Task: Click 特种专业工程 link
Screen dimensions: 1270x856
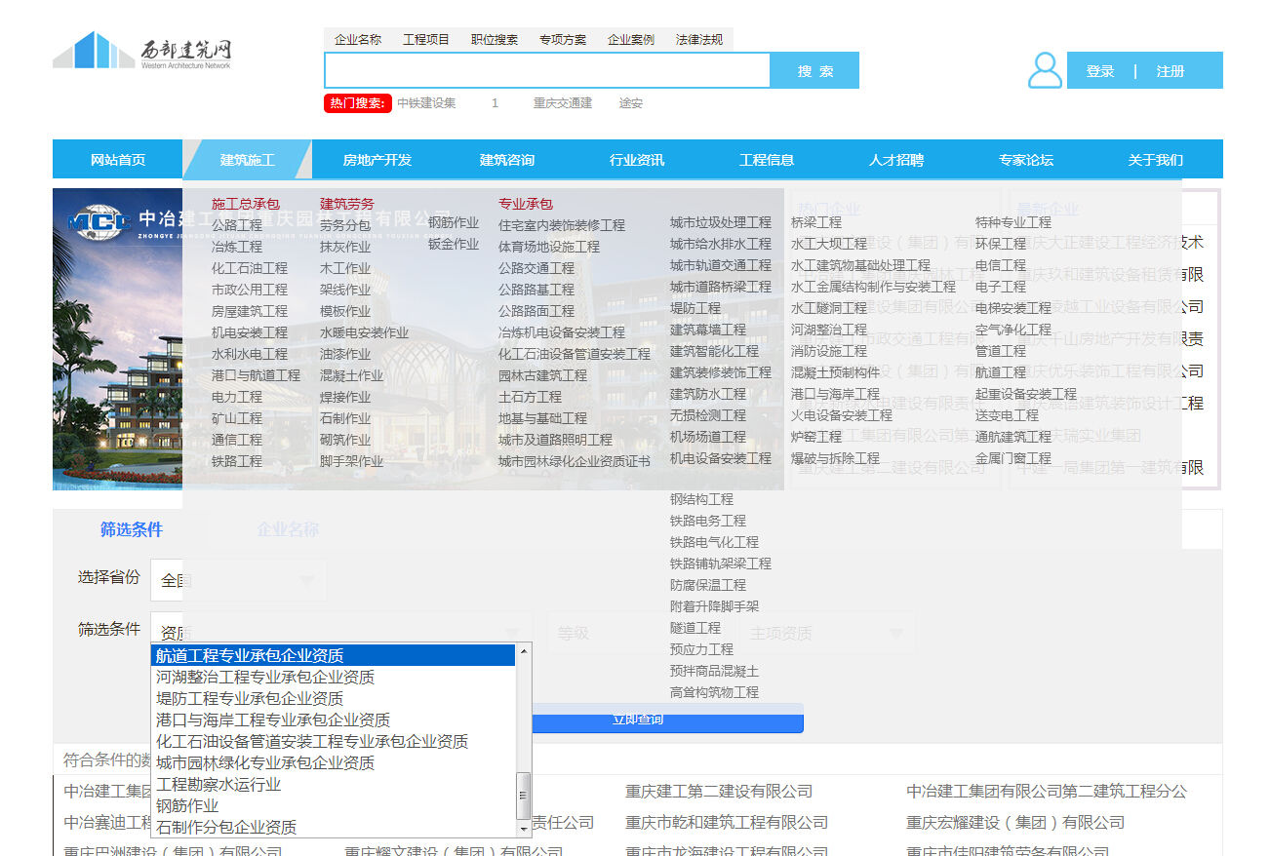Action: pyautogui.click(x=1013, y=222)
